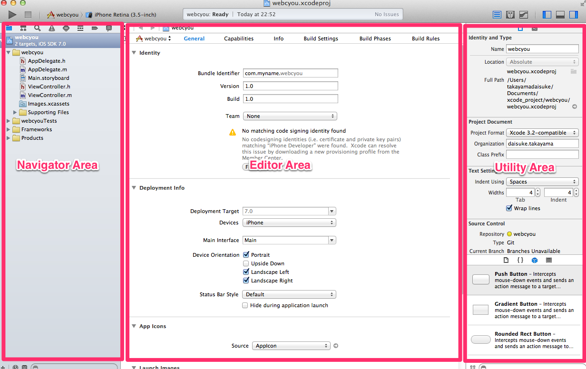The height and width of the screenshot is (369, 586).
Task: Open Main.storyboard file
Action: click(x=49, y=78)
